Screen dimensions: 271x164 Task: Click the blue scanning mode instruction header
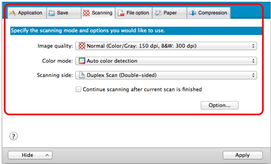click(136, 31)
